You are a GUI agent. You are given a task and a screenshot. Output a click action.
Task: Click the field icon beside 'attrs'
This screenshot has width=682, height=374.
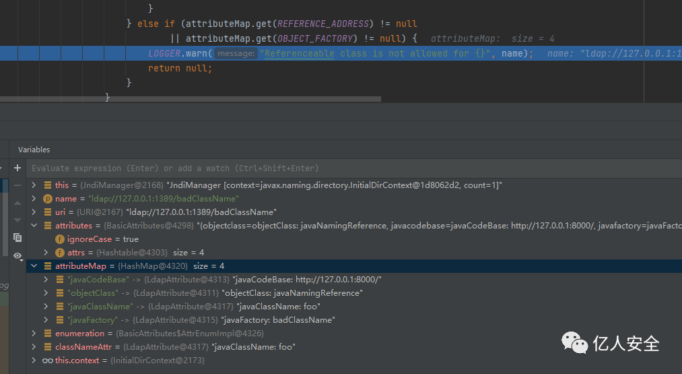[60, 253]
